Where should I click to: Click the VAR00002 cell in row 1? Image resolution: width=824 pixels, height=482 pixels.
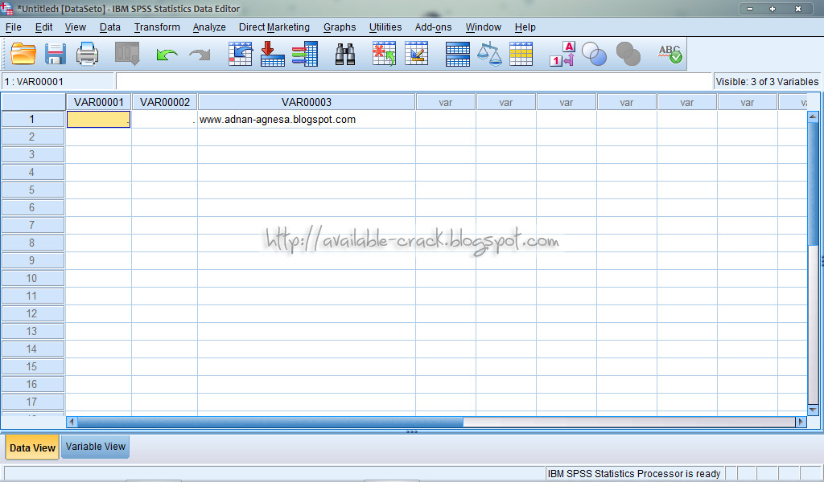tap(164, 120)
